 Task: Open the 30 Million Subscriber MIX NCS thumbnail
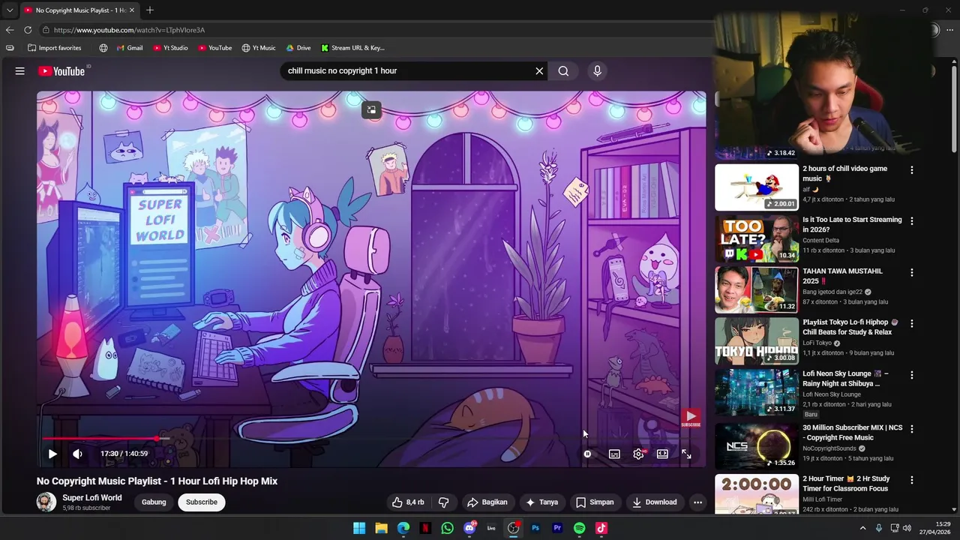pyautogui.click(x=757, y=445)
